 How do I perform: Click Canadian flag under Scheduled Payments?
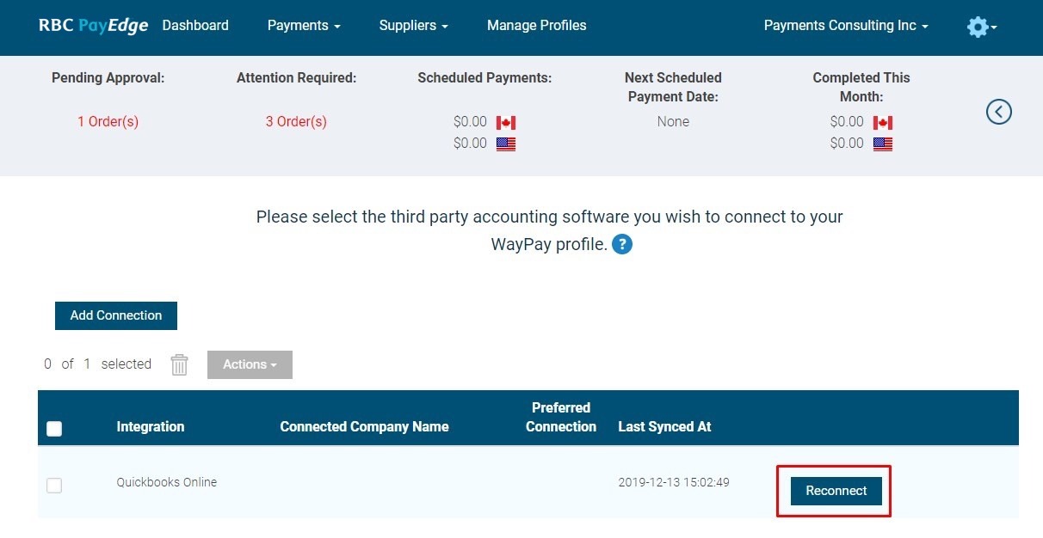[506, 123]
